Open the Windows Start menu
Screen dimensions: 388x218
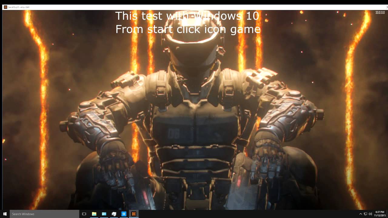(5, 214)
